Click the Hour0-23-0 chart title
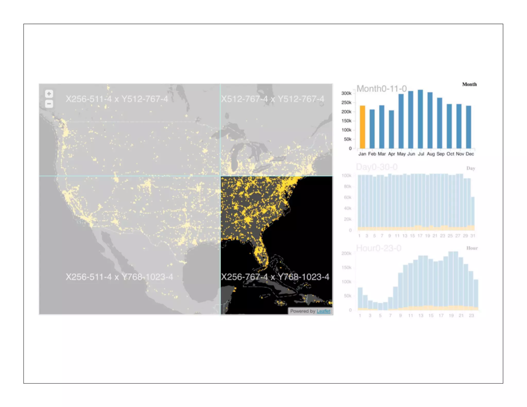Image resolution: width=527 pixels, height=407 pixels. click(x=379, y=248)
